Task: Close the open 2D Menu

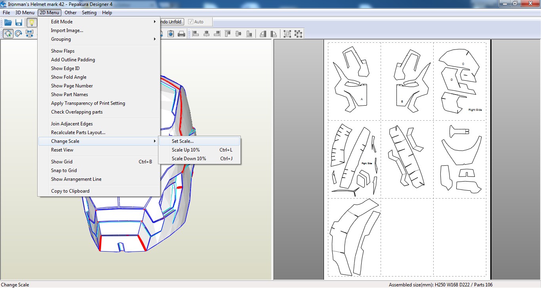Action: click(x=50, y=13)
